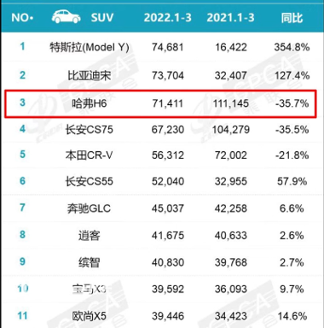Click the 71,411 sales figure for 哈弗H6

coord(168,103)
